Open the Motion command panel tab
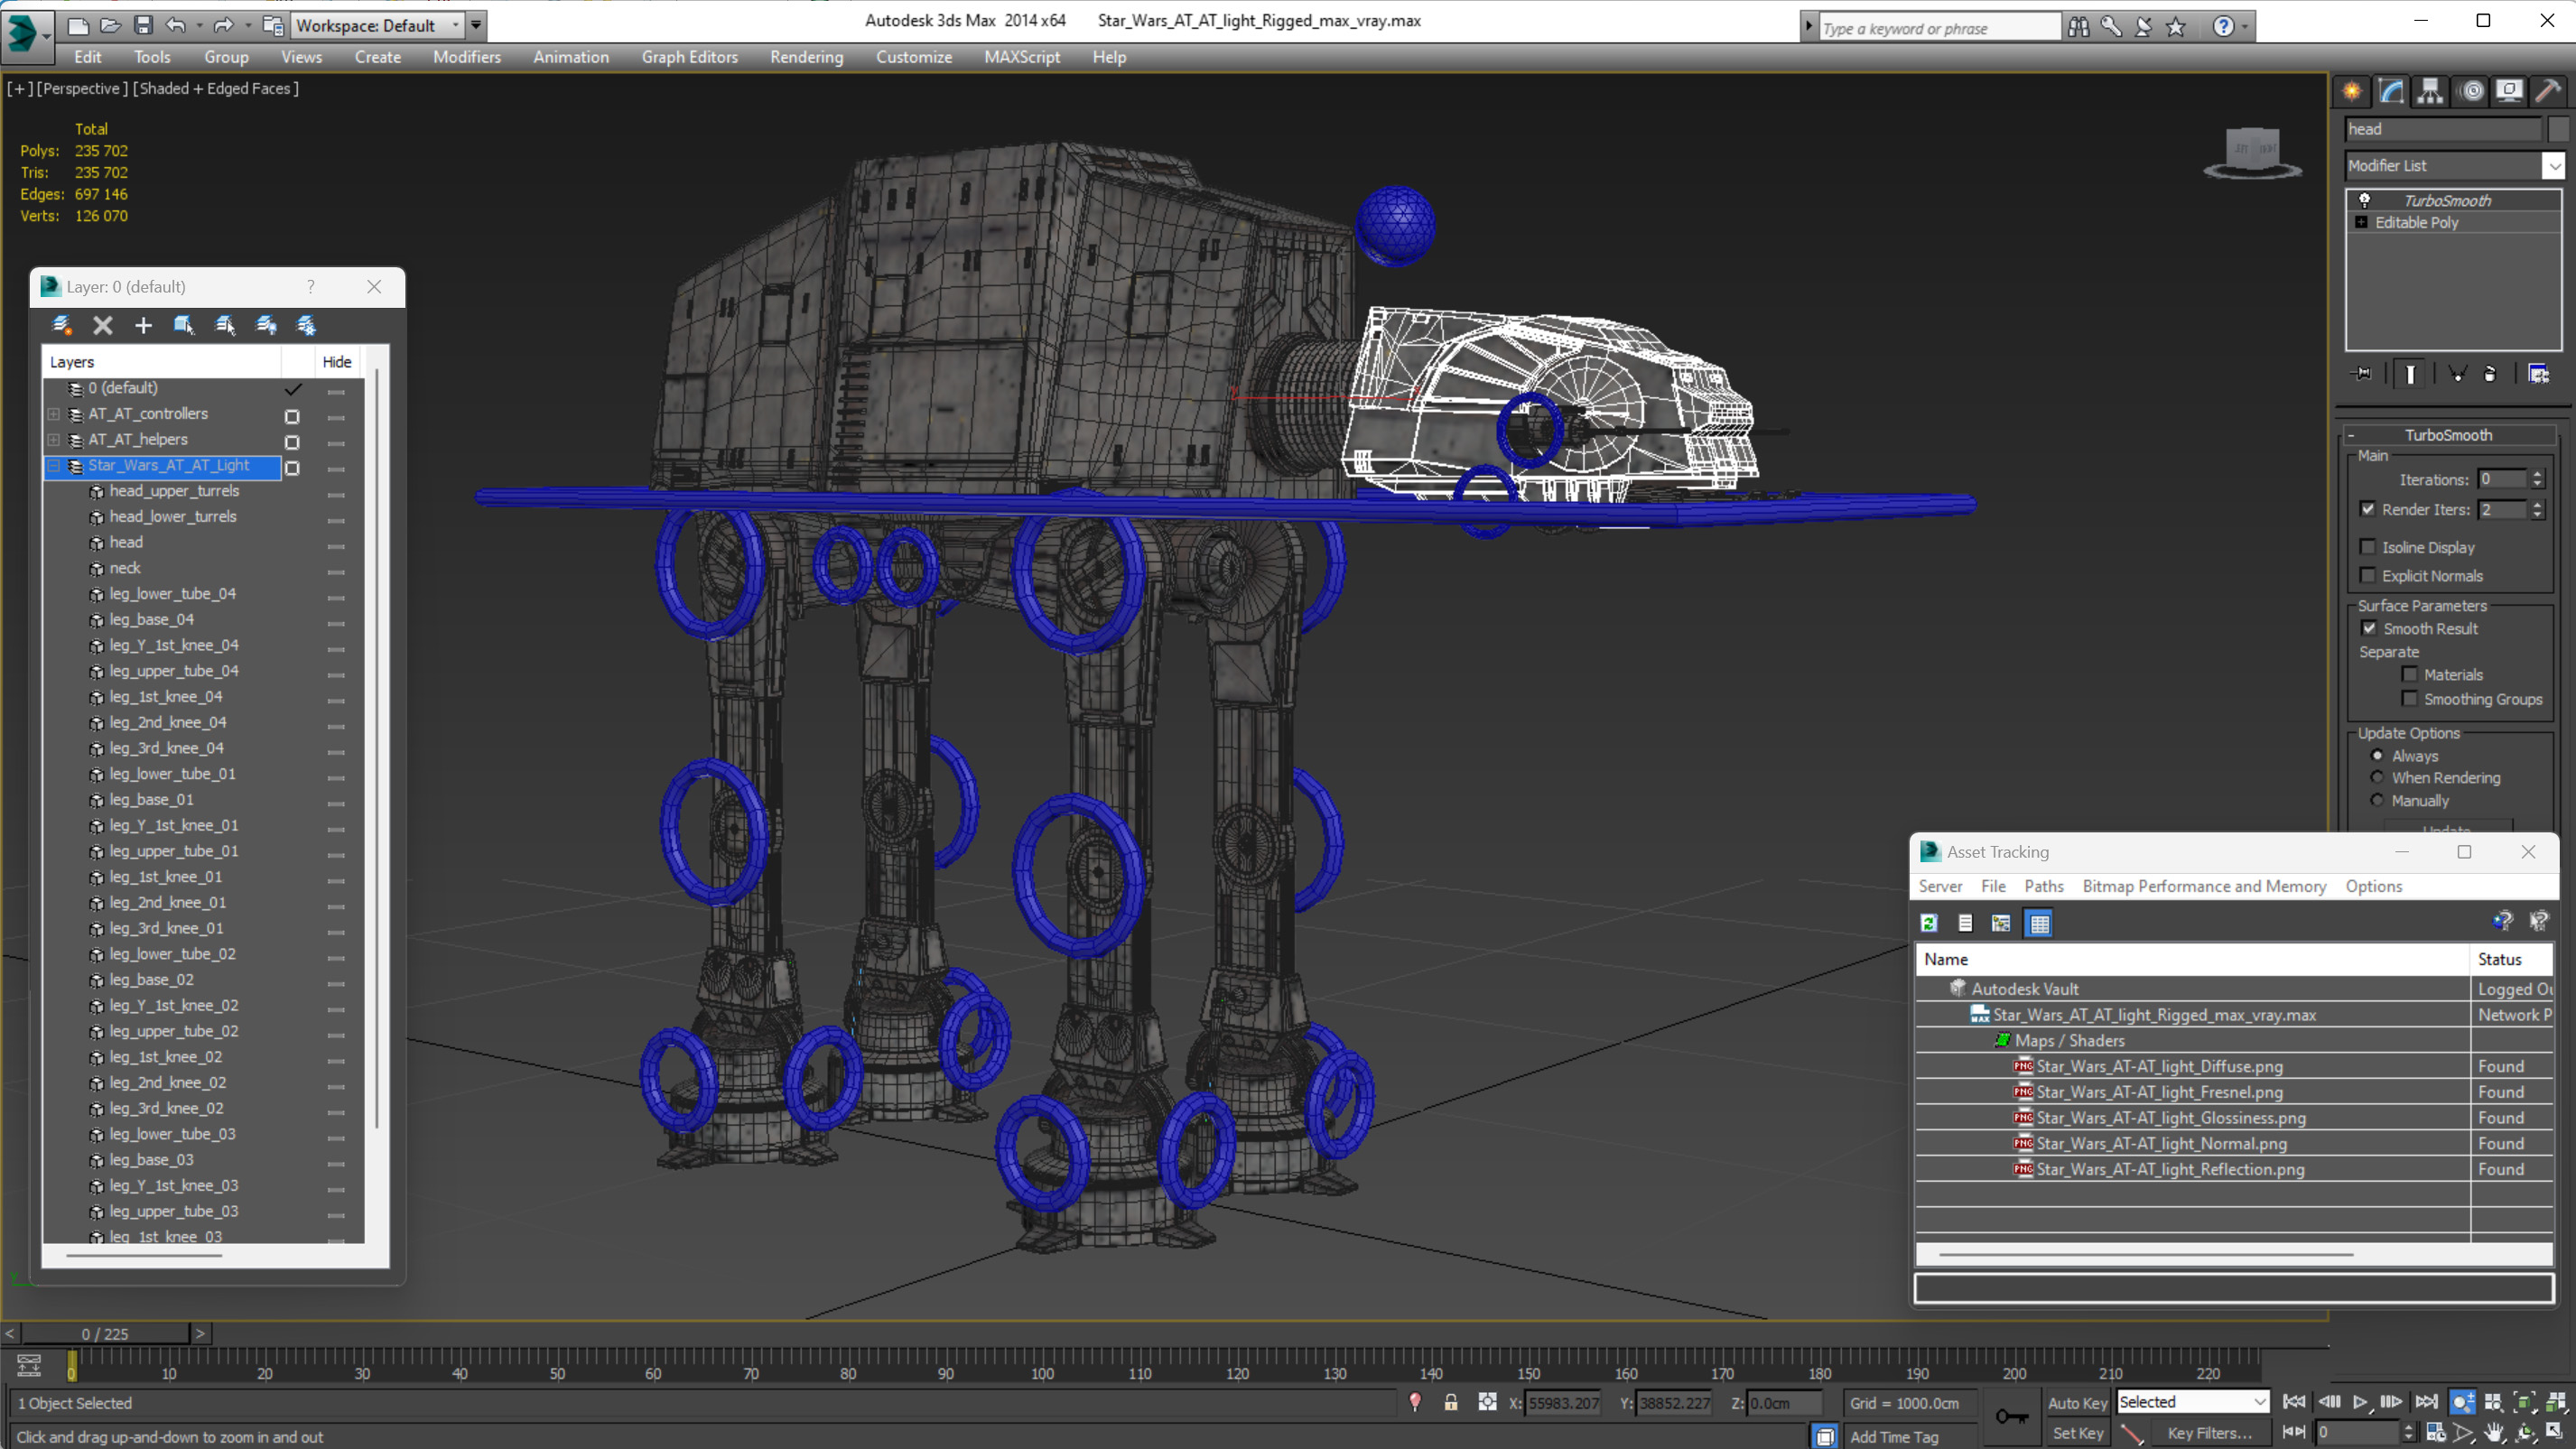The height and width of the screenshot is (1449, 2576). tap(2471, 92)
